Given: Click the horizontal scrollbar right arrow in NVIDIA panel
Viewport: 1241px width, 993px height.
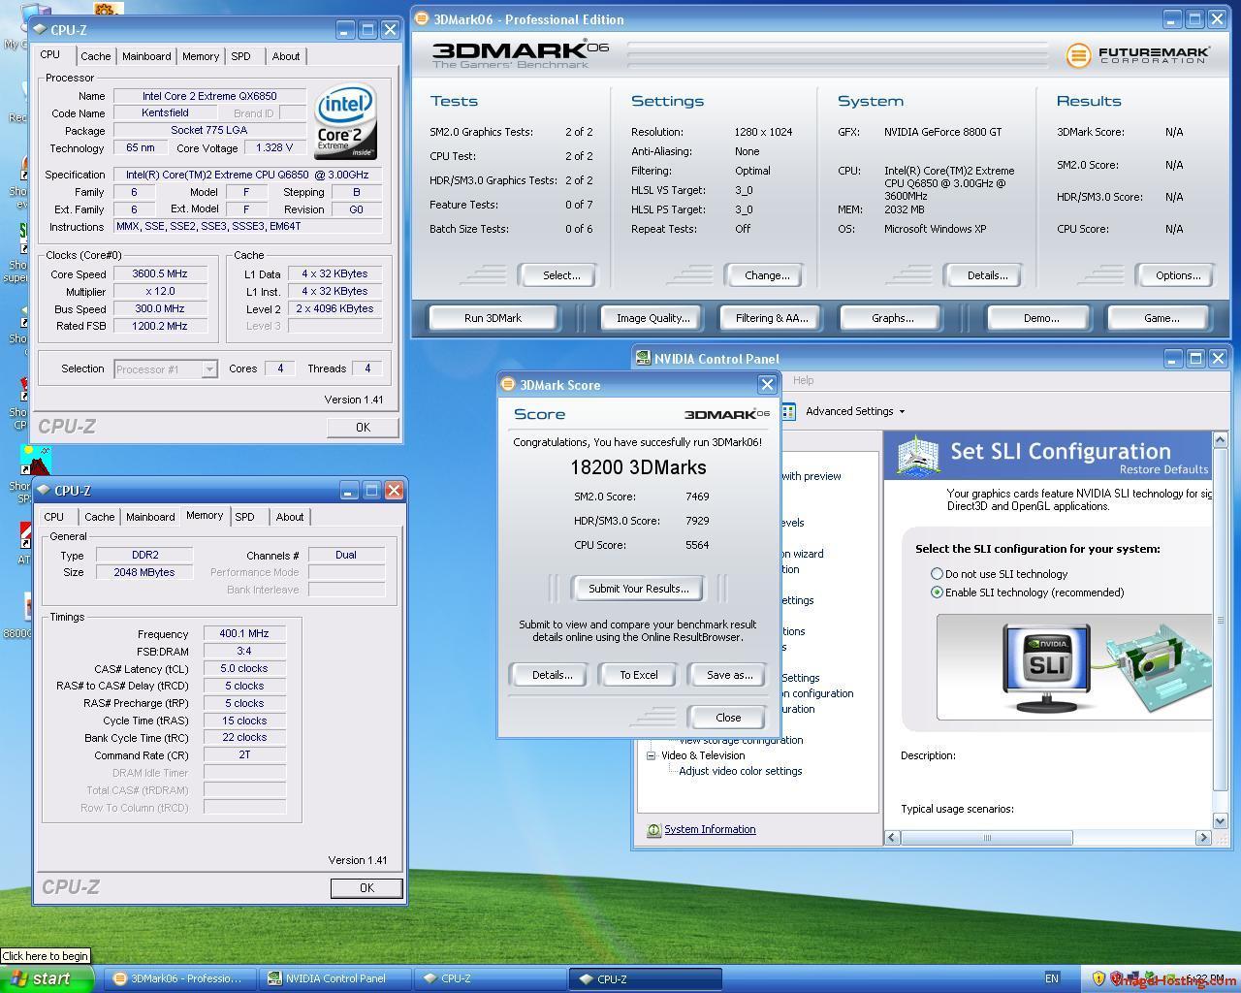Looking at the screenshot, I should (1204, 837).
